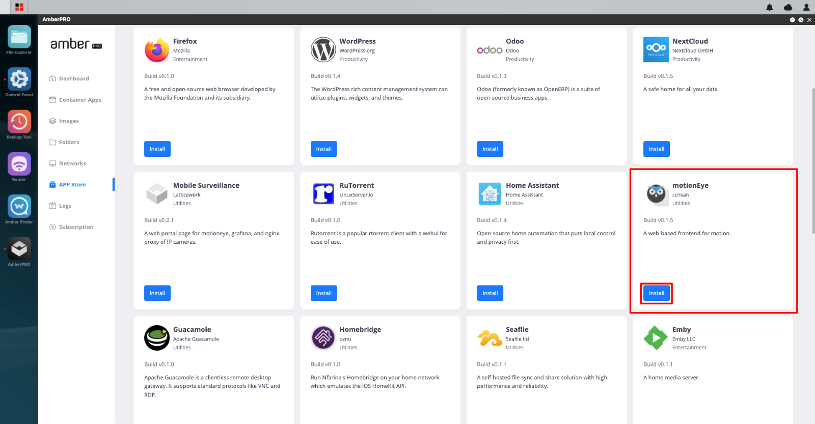Open File Explorer from the dock
Screen dimensions: 815x424
(x=19, y=37)
